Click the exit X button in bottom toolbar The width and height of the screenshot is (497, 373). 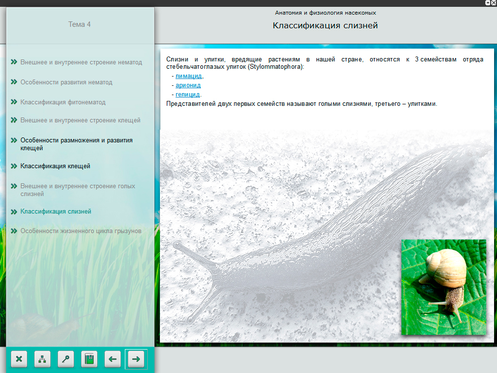coord(19,359)
